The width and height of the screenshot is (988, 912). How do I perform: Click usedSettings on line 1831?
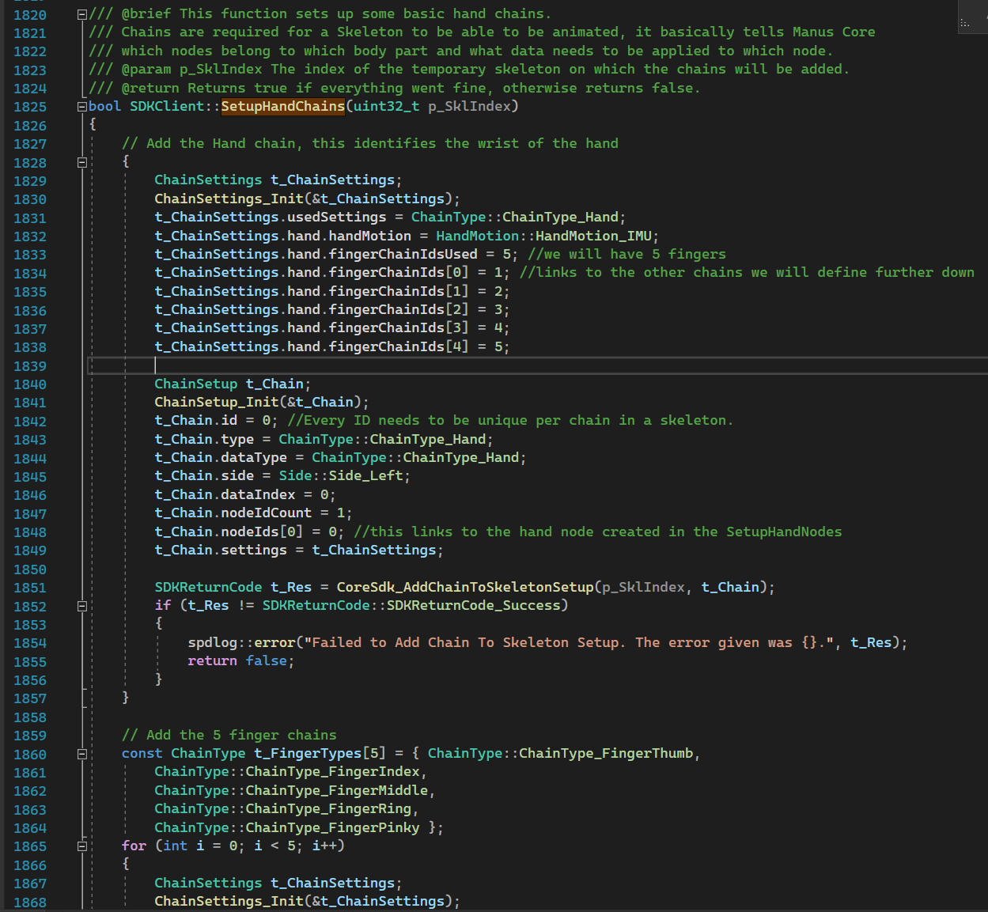336,217
